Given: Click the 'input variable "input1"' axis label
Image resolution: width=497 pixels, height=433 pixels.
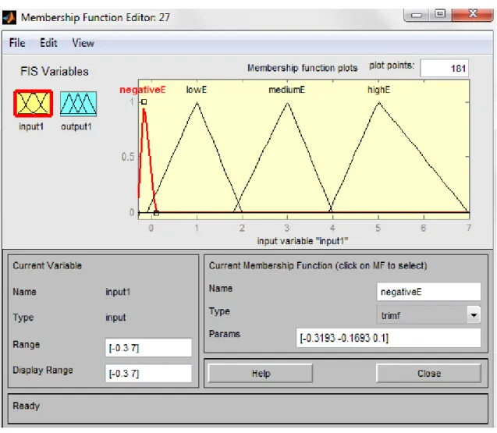Looking at the screenshot, I should coord(303,241).
